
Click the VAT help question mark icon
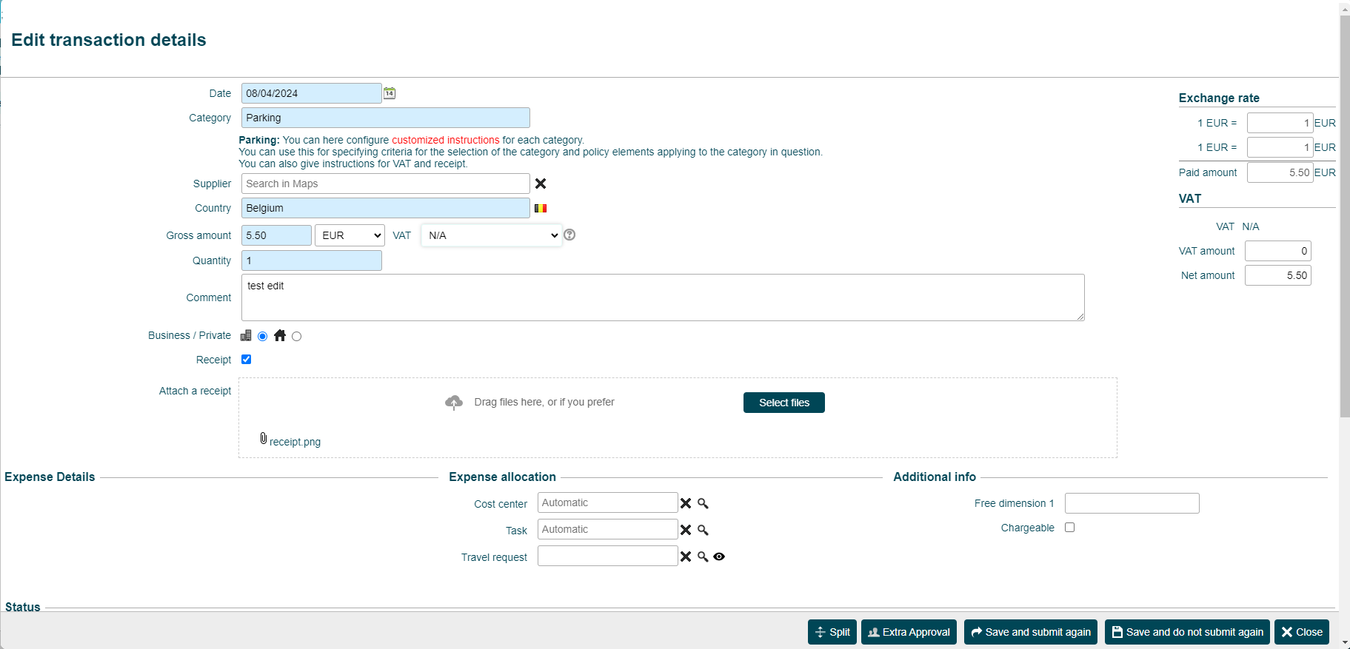coord(569,235)
